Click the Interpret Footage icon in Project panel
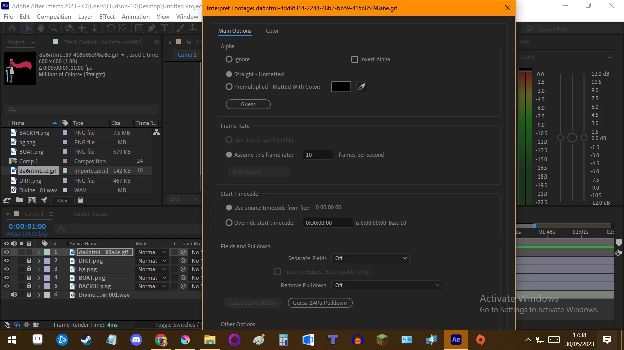The width and height of the screenshot is (624, 350). point(7,200)
